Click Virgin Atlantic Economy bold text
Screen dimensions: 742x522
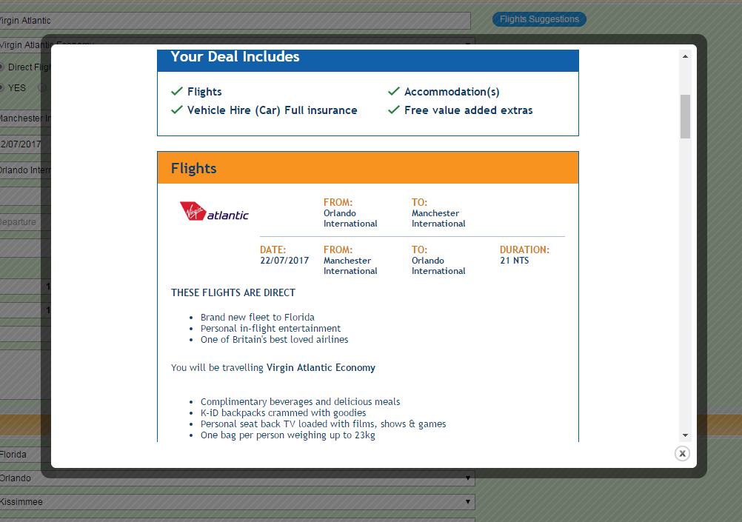[x=321, y=368]
